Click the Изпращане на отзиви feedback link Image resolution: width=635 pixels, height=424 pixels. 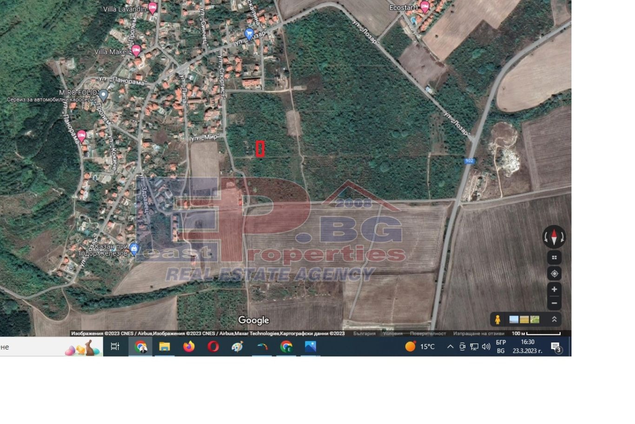coord(478,333)
